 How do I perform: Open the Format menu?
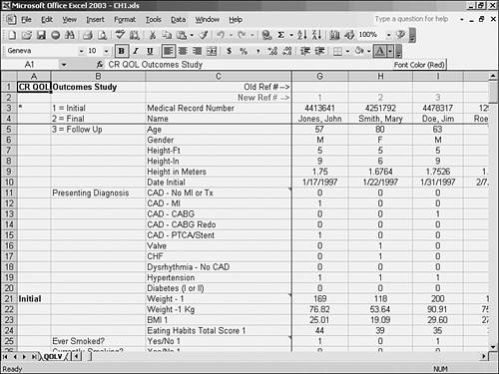[x=125, y=20]
